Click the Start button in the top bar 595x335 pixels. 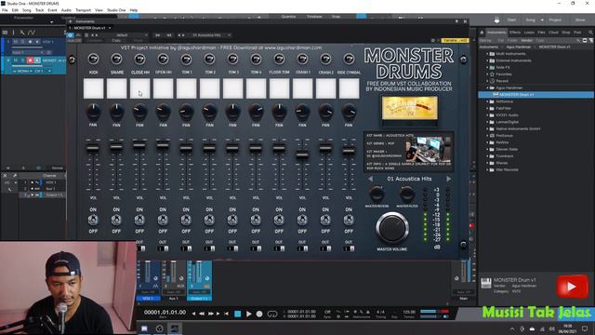(511, 20)
